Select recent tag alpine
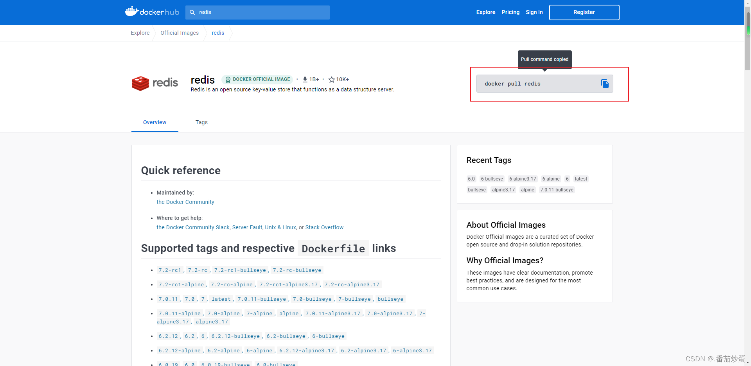The image size is (751, 366). point(527,190)
